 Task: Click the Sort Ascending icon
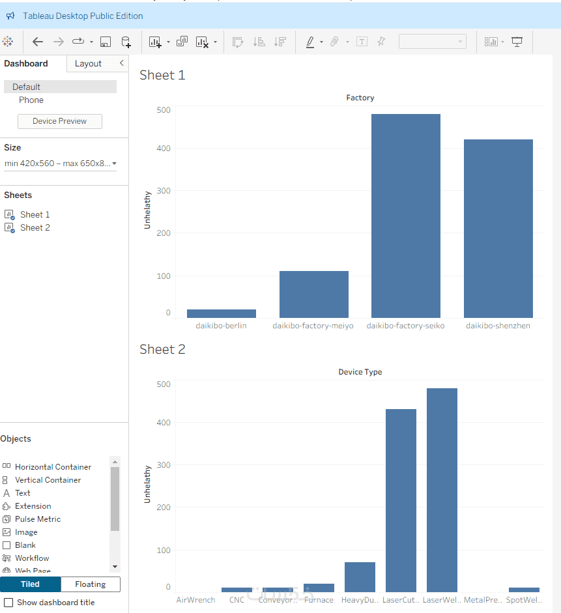coord(259,42)
